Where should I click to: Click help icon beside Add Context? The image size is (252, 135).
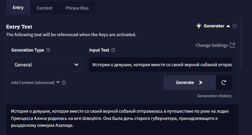[64, 83]
